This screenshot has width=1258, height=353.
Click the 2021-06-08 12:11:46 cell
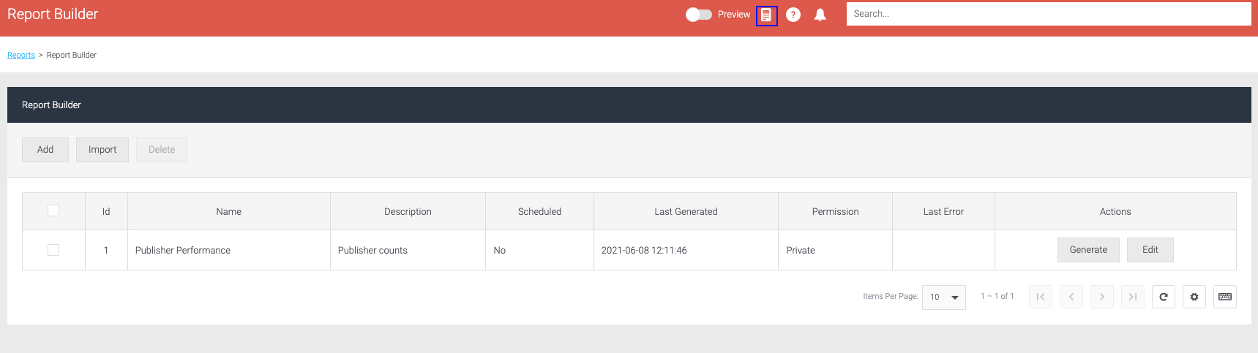click(686, 250)
